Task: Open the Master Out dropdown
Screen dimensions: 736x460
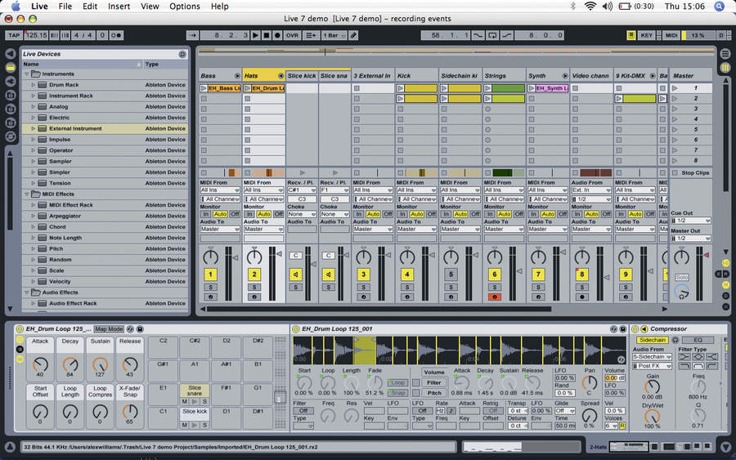Action: (691, 239)
